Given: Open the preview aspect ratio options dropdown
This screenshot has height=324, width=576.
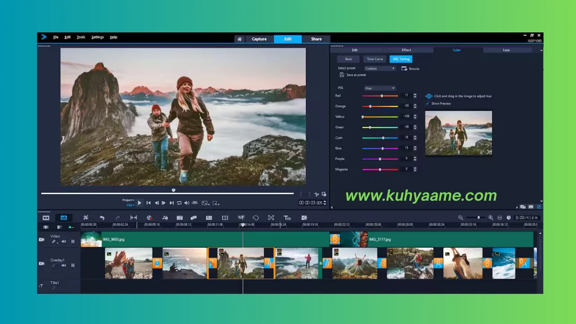Looking at the screenshot, I should coord(206,203).
